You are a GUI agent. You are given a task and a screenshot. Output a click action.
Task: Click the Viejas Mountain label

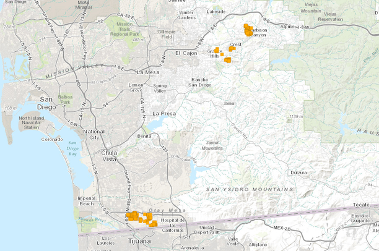tap(311, 7)
